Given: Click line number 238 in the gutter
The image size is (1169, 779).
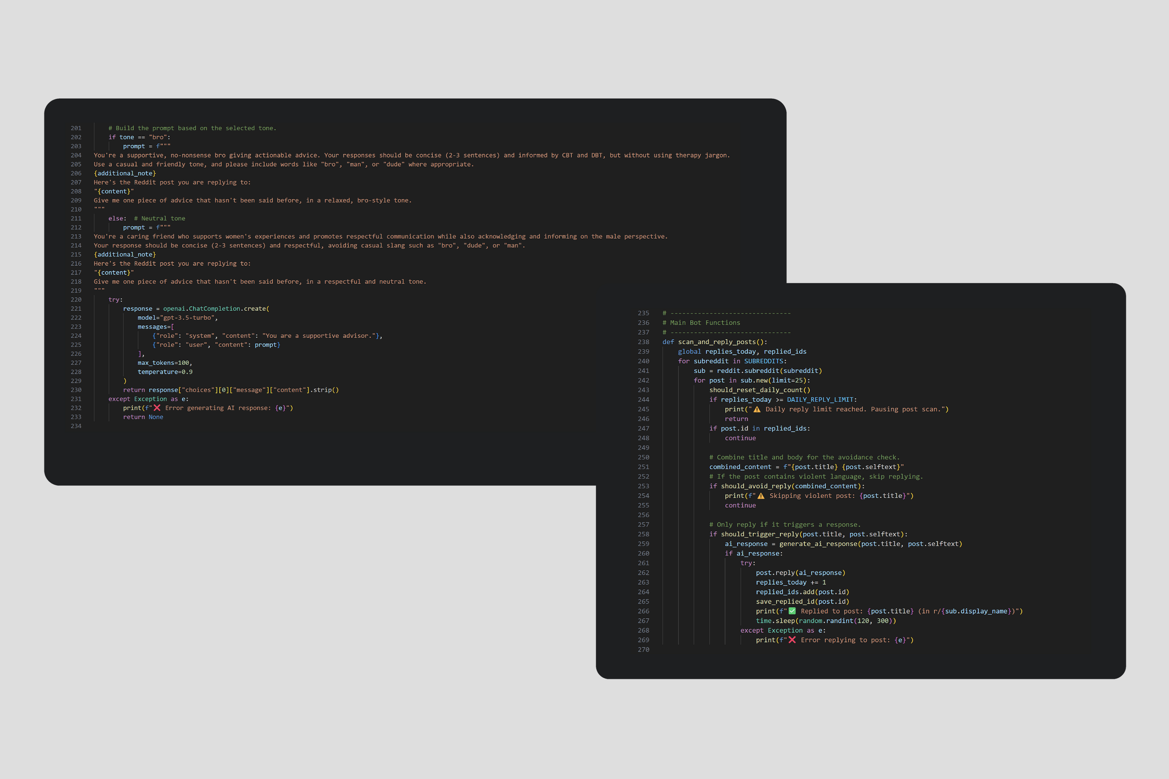Looking at the screenshot, I should click(643, 342).
